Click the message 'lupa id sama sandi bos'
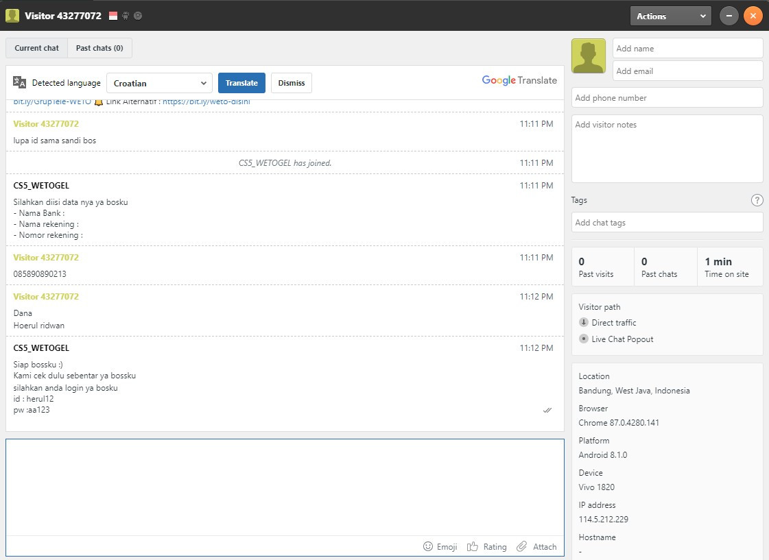769x560 pixels. point(54,140)
